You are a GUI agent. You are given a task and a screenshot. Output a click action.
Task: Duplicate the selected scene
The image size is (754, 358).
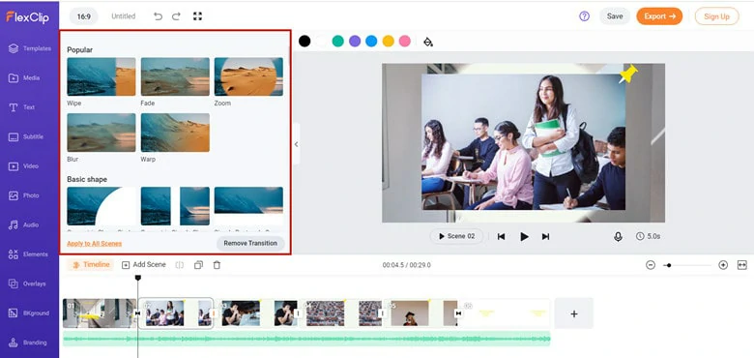click(198, 265)
